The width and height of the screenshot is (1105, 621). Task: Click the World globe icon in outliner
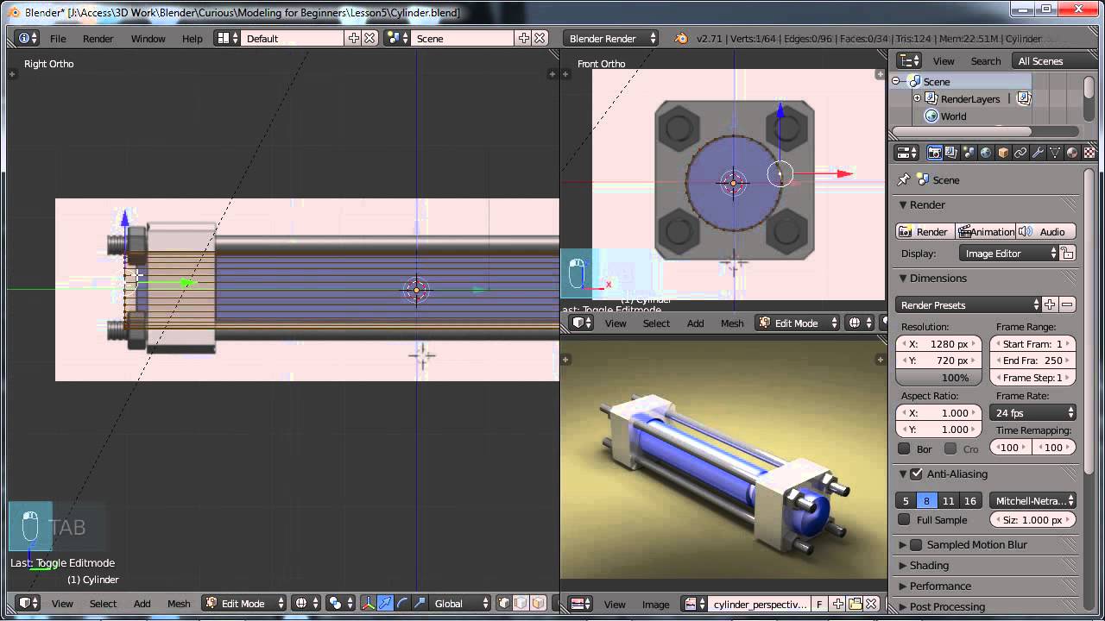click(931, 116)
